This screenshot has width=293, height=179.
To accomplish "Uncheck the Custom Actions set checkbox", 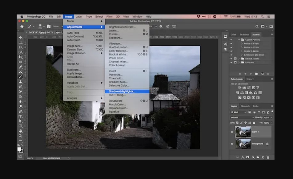I will coord(231,40).
